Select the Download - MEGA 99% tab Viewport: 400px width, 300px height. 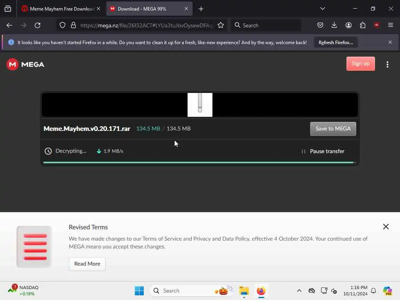pos(149,9)
